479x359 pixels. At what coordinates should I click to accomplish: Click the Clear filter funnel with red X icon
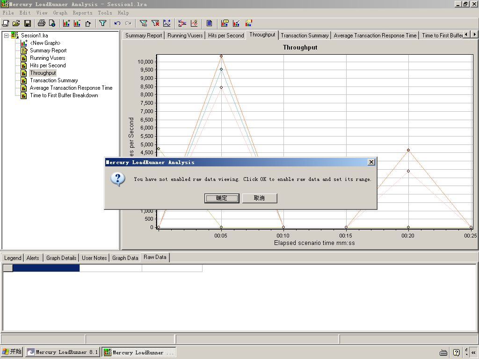pos(155,23)
